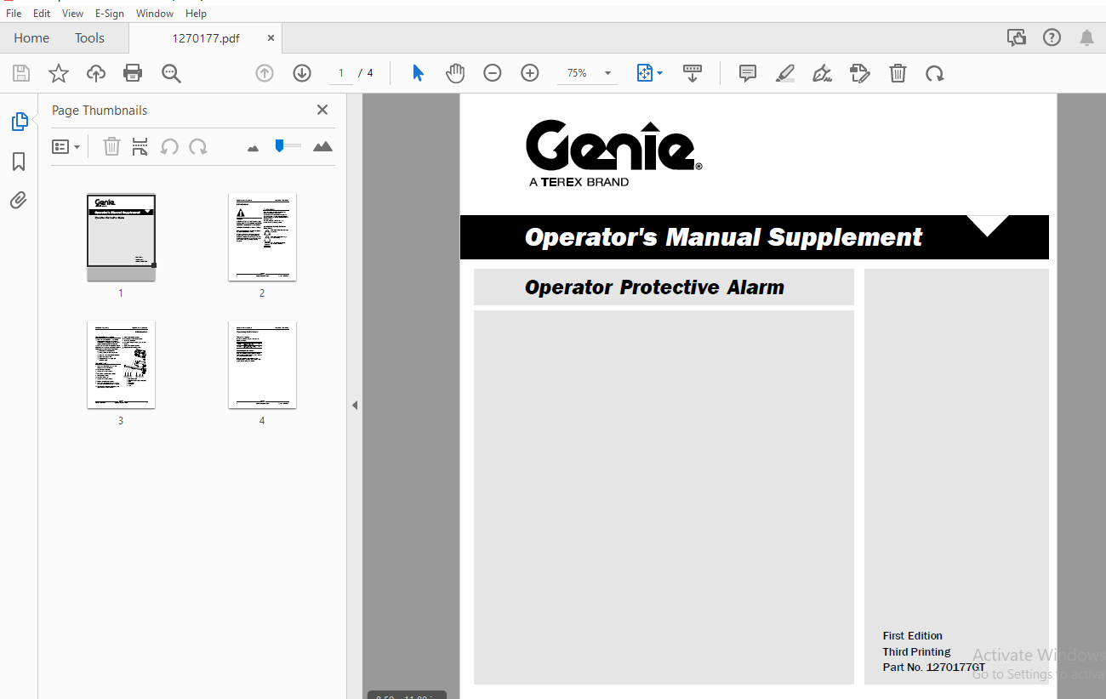The height and width of the screenshot is (699, 1106).
Task: Reduce thumbnail size small mountains icon
Action: 253,148
